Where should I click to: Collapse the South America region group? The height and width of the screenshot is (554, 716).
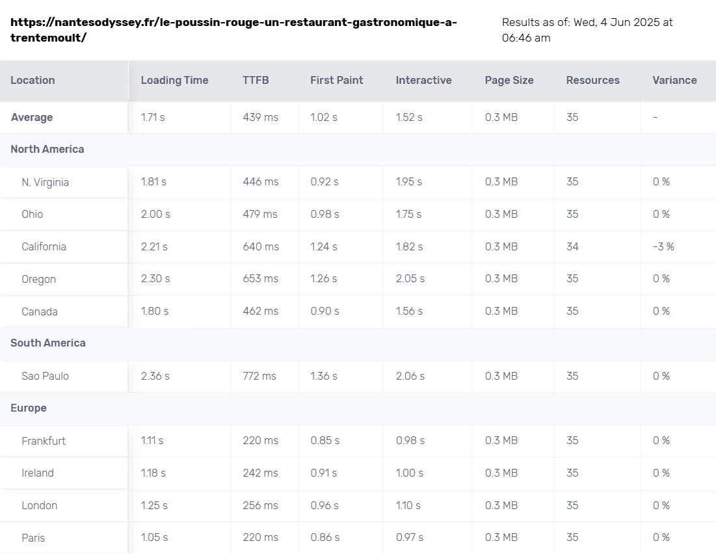coord(48,343)
